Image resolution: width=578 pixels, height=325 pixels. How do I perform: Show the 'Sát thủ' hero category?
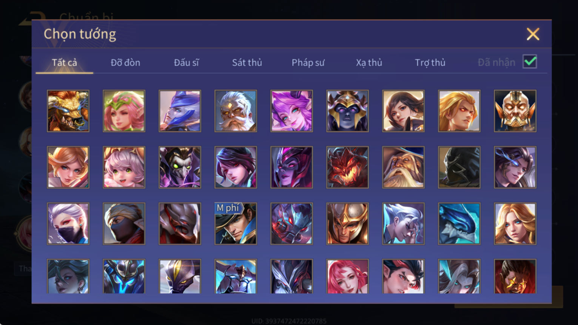247,62
